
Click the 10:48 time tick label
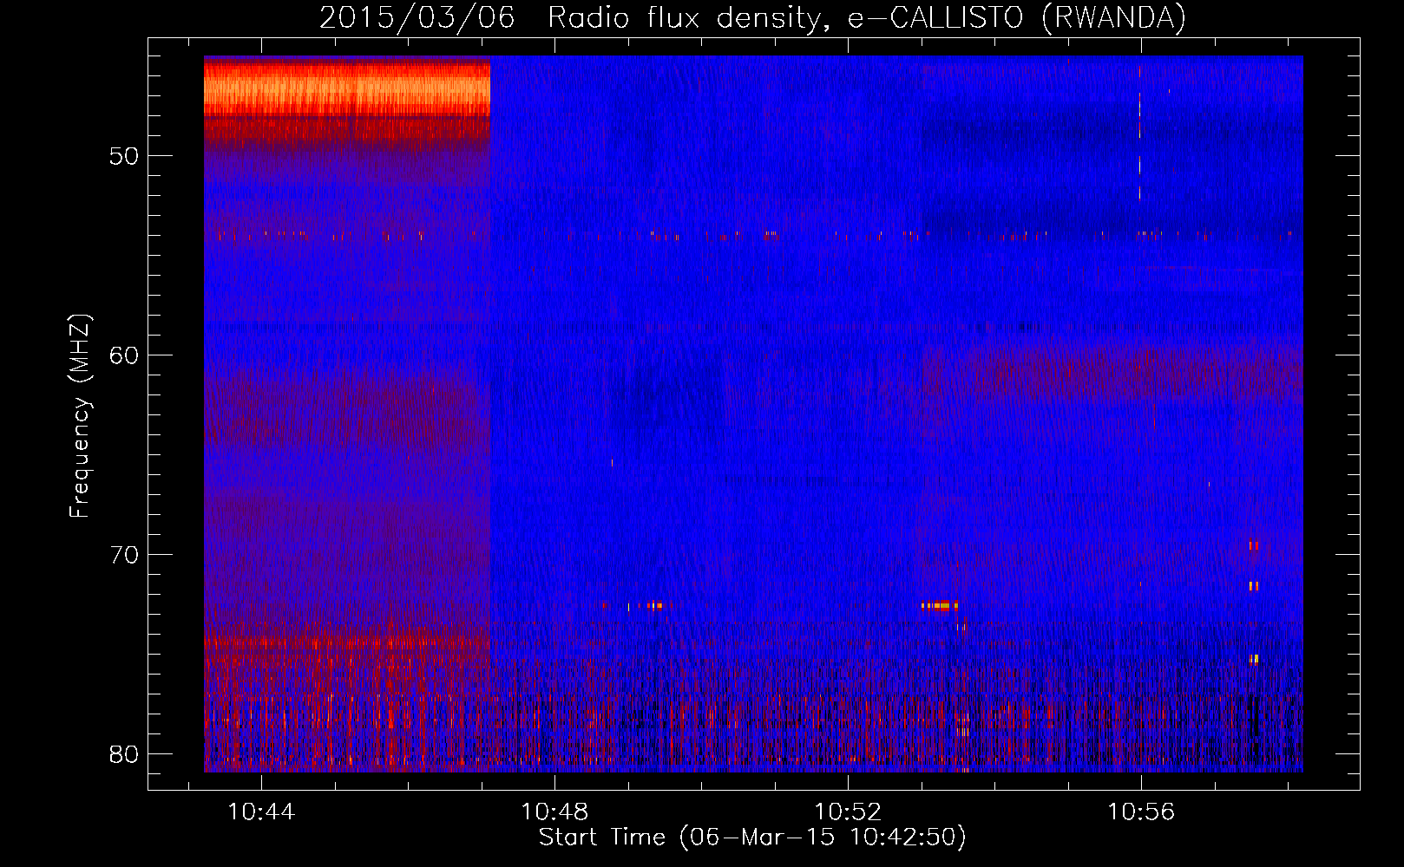[x=554, y=812]
